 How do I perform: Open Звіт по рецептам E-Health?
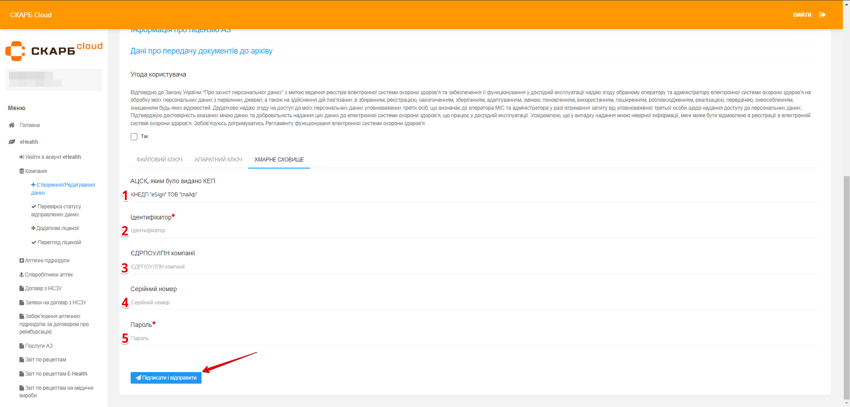(56, 374)
